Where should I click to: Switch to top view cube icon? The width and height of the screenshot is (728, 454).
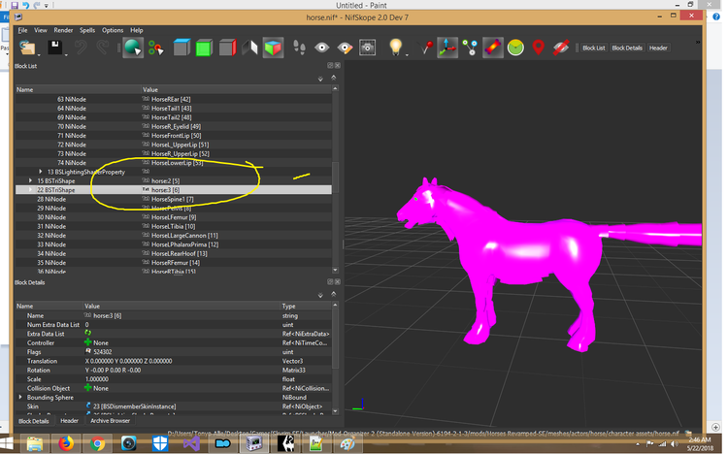pos(182,48)
